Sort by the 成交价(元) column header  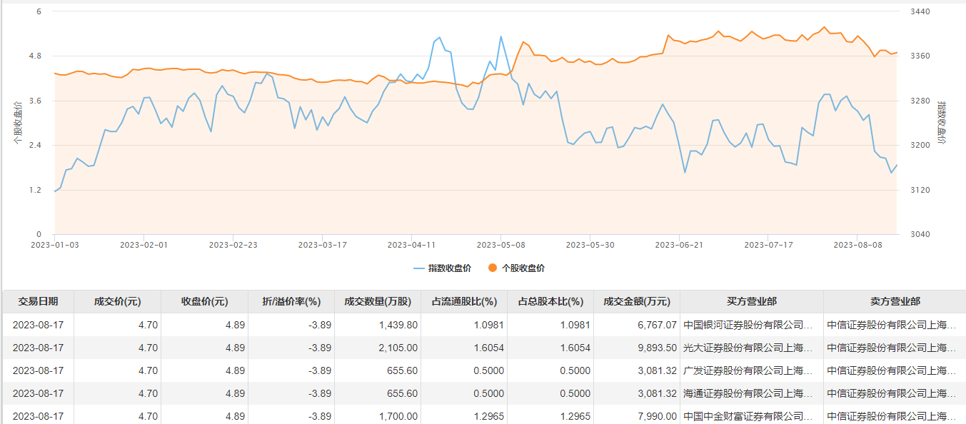click(118, 302)
